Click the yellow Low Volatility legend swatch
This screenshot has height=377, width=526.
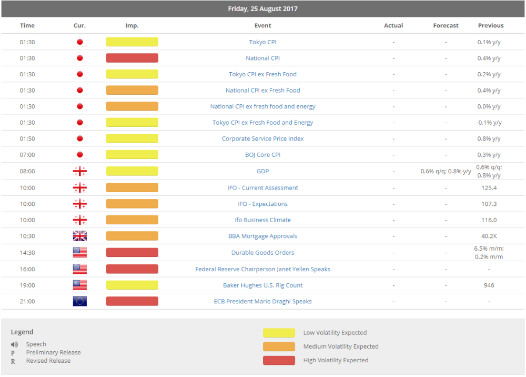point(278,332)
